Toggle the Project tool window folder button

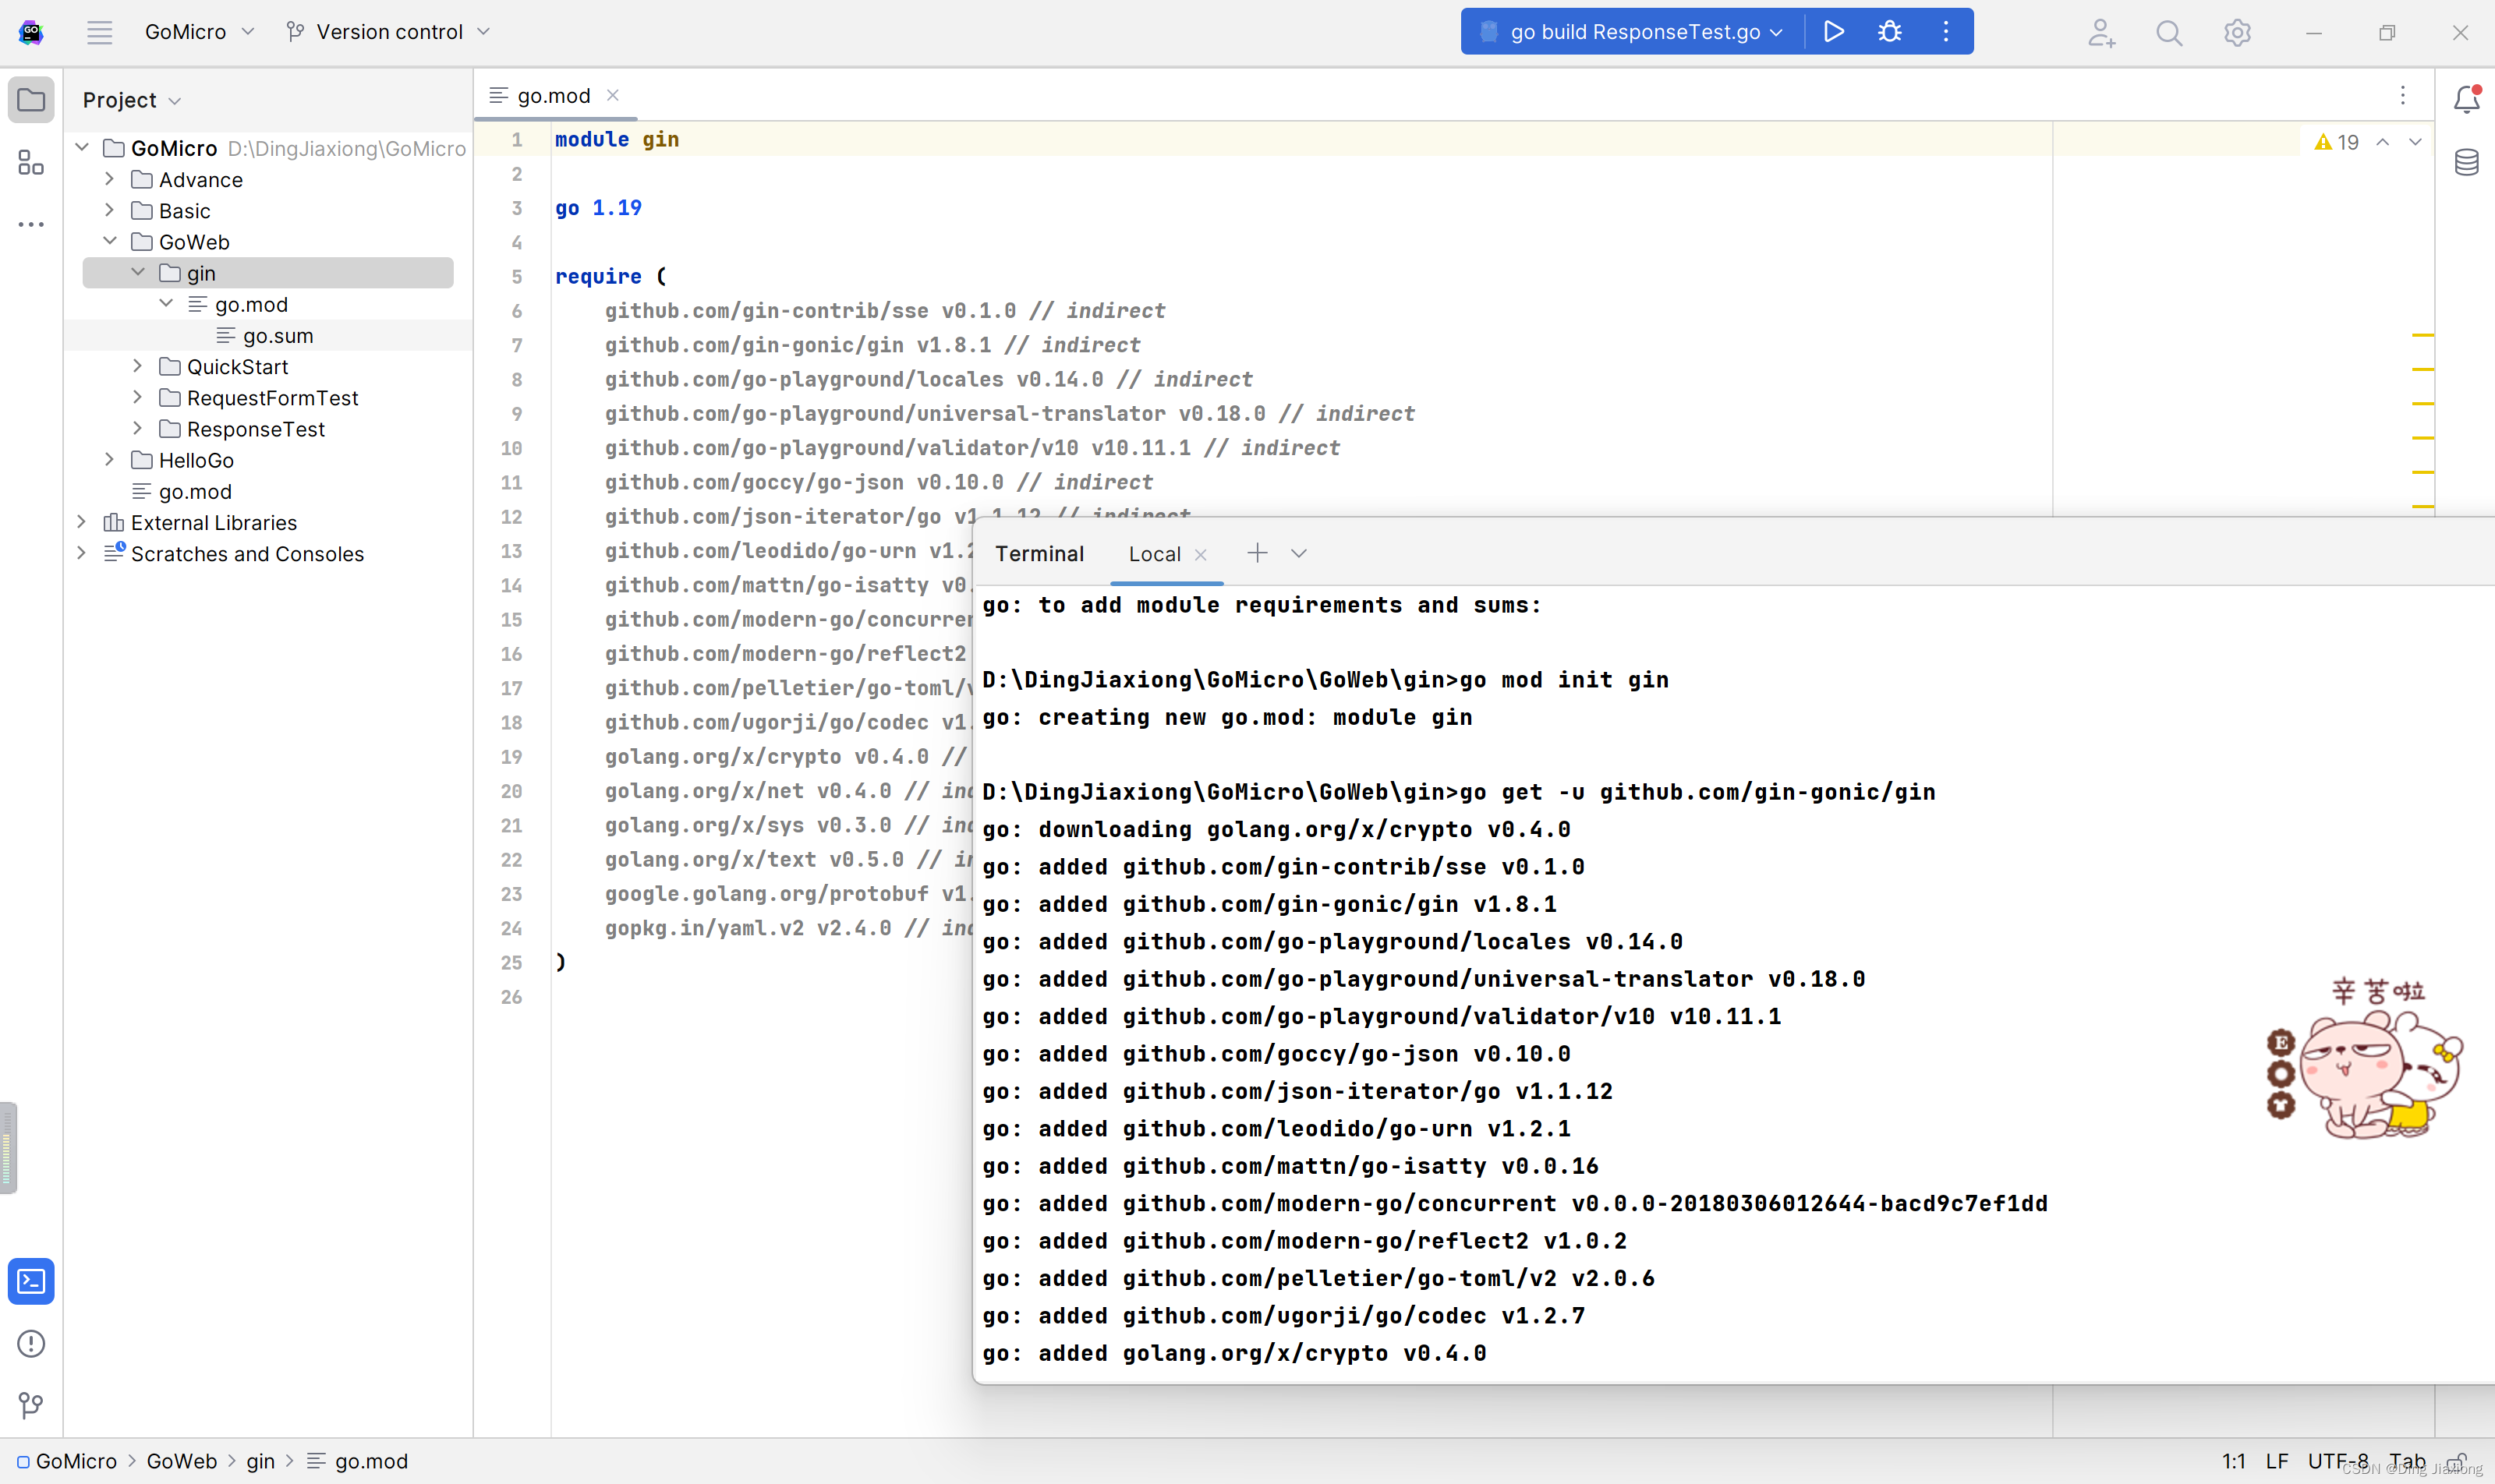(x=31, y=100)
